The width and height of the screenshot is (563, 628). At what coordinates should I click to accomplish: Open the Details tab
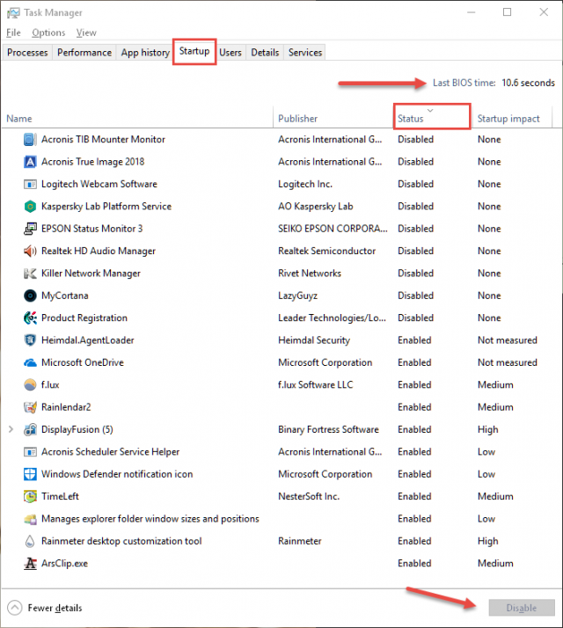click(x=265, y=53)
